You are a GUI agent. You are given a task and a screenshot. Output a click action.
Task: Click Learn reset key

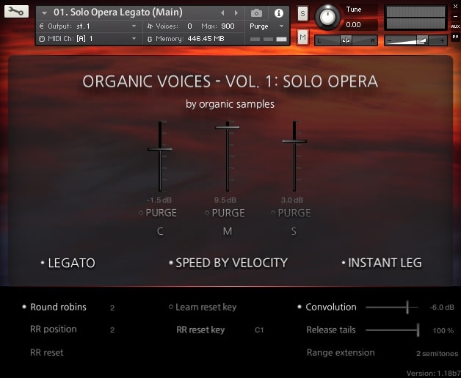pyautogui.click(x=203, y=307)
